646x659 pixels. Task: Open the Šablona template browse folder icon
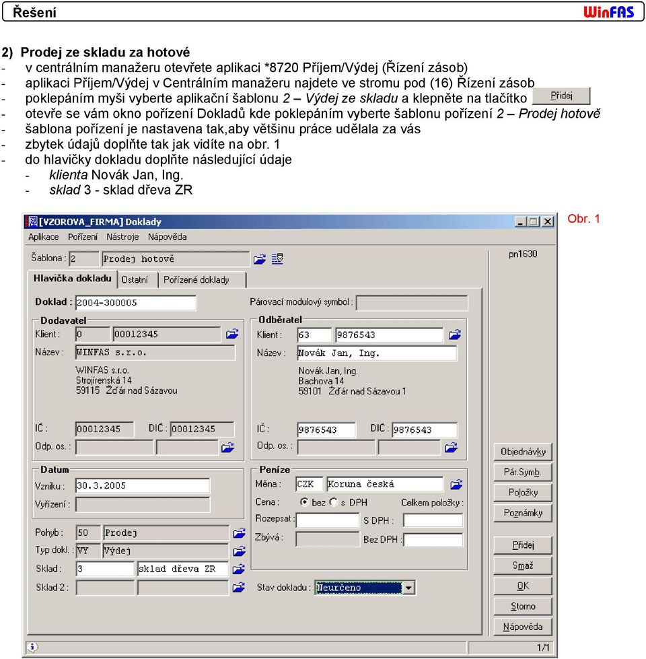pos(260,259)
